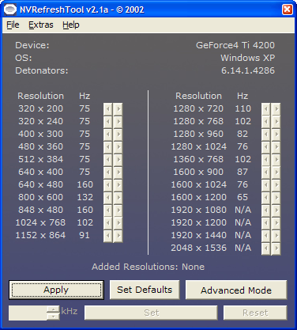Click left arrow for 1920 x 1080
Image resolution: width=297 pixels, height=330 pixels.
click(x=266, y=211)
